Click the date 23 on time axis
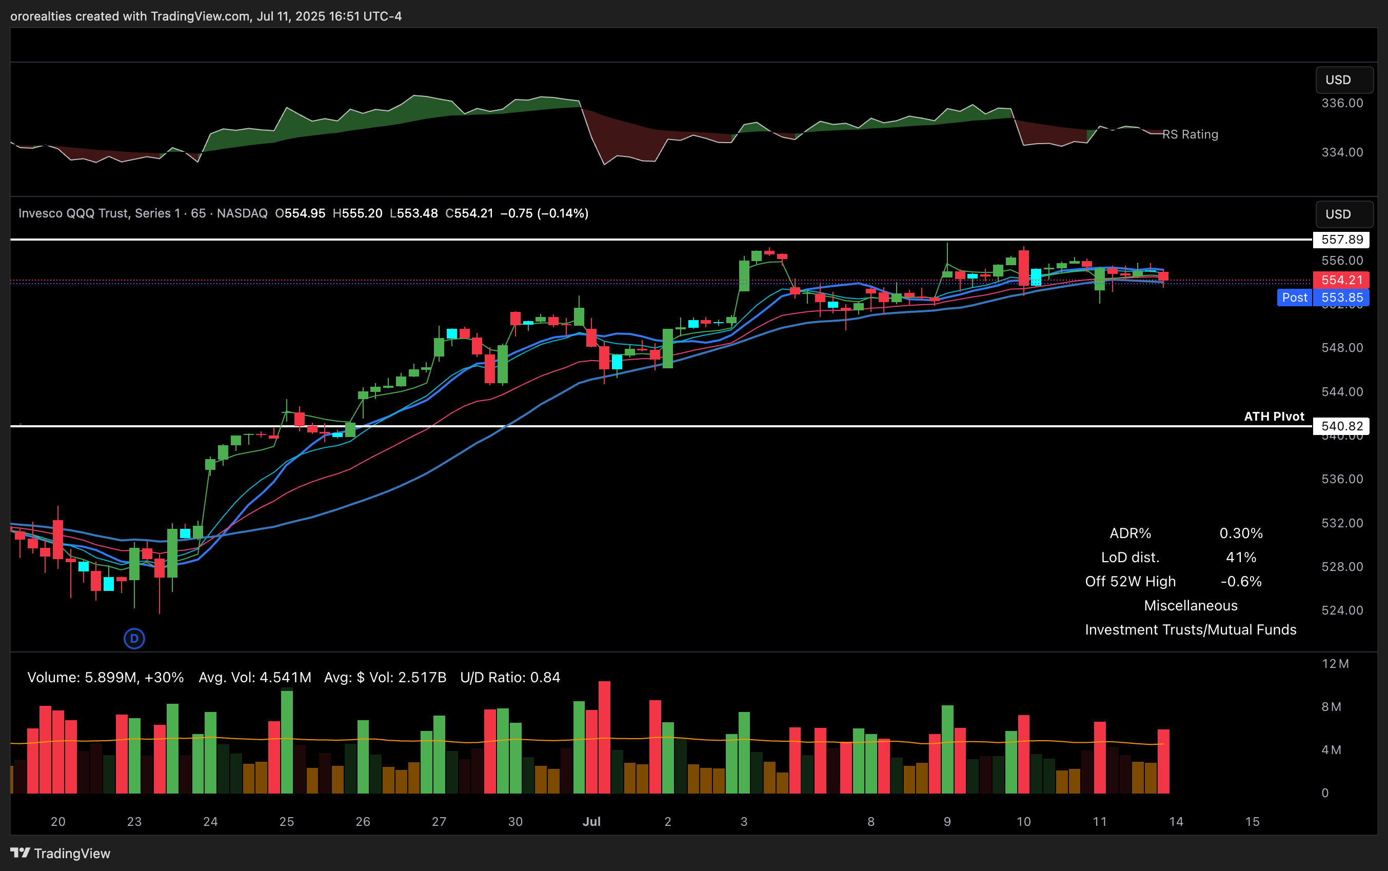Image resolution: width=1388 pixels, height=871 pixels. (x=134, y=822)
